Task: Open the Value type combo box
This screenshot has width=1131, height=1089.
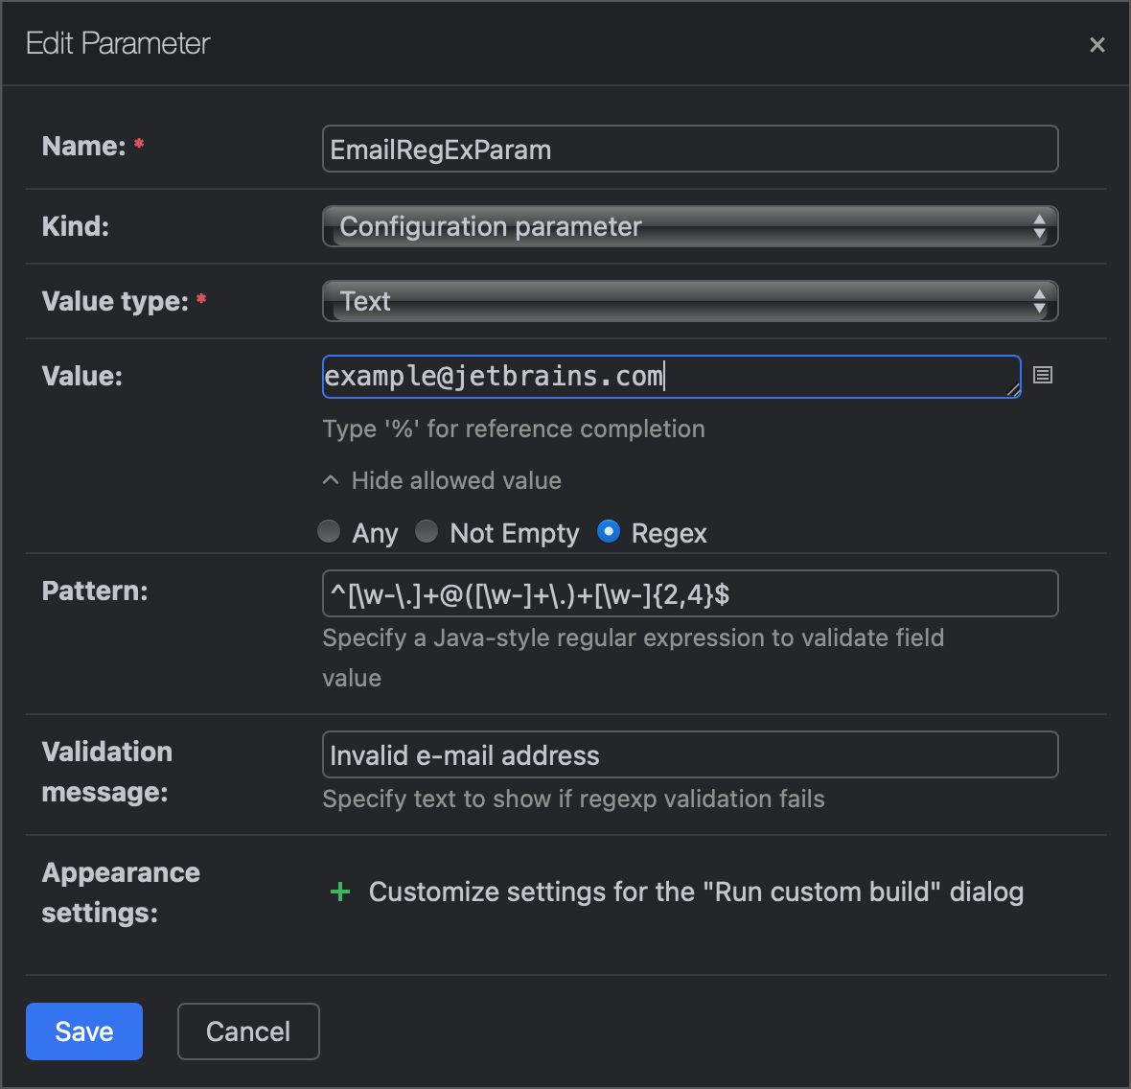Action: pyautogui.click(x=689, y=301)
